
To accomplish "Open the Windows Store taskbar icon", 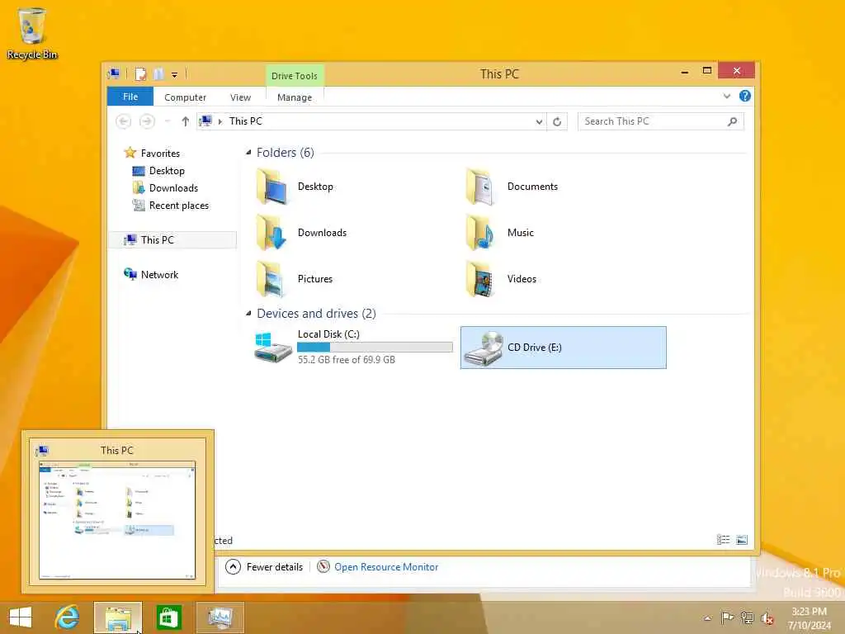I will (x=168, y=617).
